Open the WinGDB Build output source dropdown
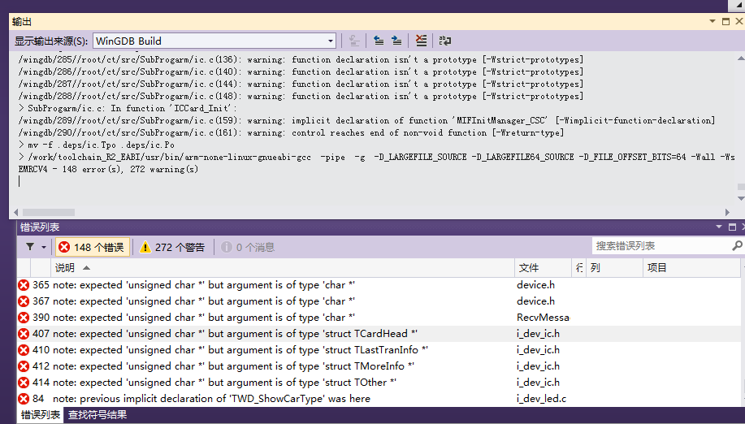Image resolution: width=745 pixels, height=424 pixels. coord(214,41)
